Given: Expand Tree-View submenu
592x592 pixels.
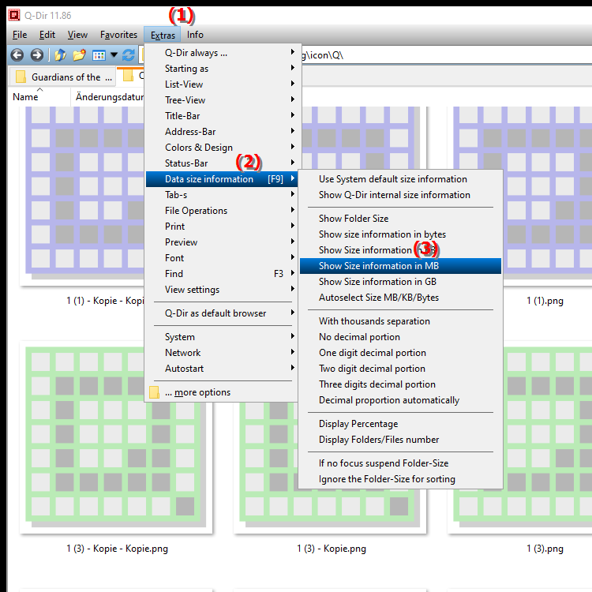Looking at the screenshot, I should click(222, 100).
